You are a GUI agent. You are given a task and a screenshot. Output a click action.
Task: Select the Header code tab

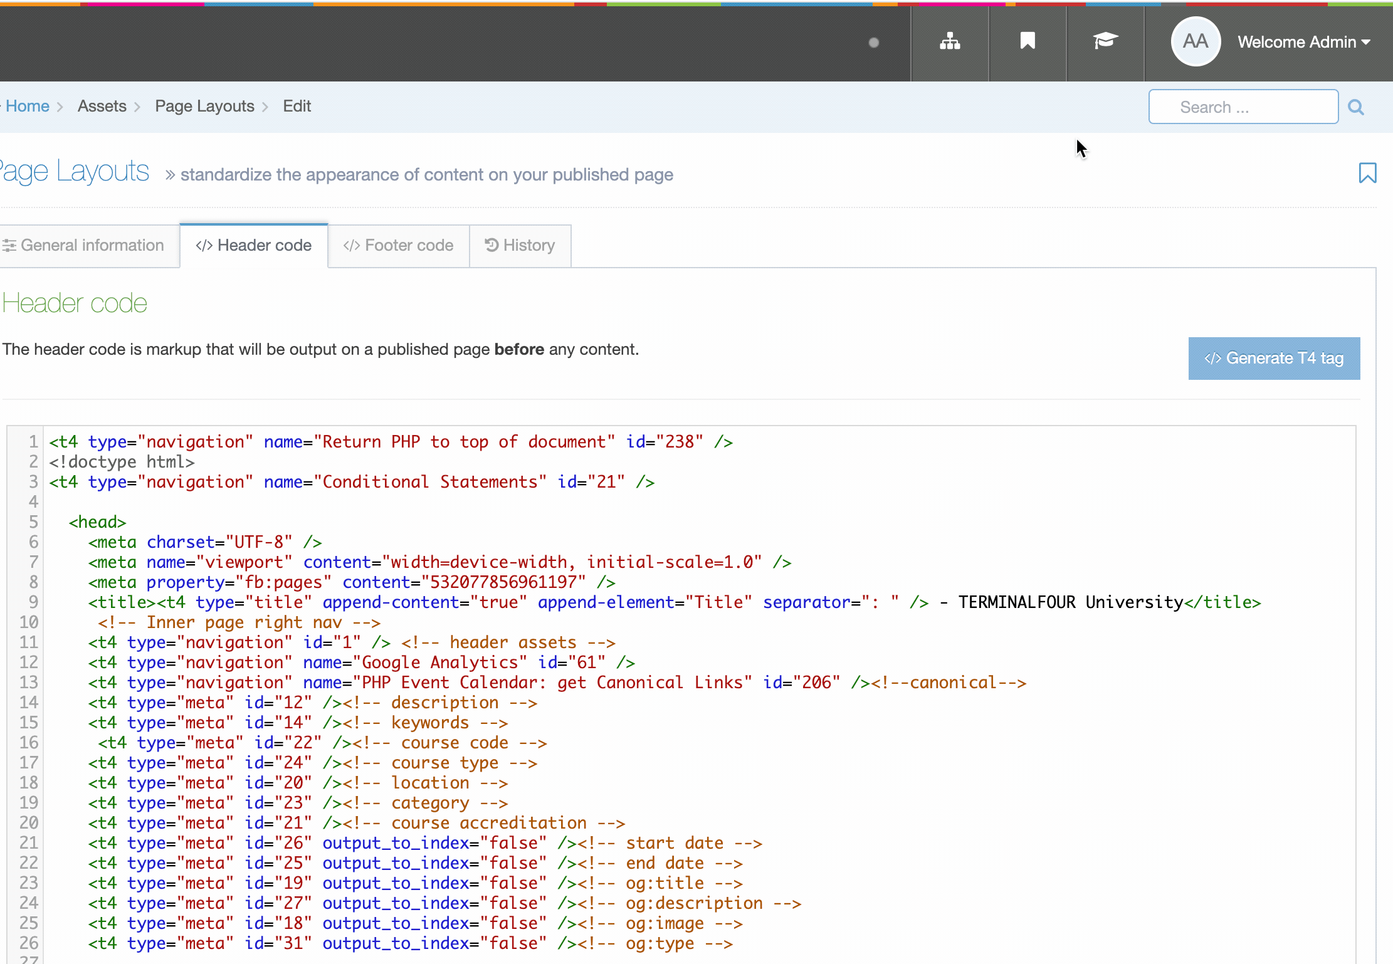pos(254,245)
